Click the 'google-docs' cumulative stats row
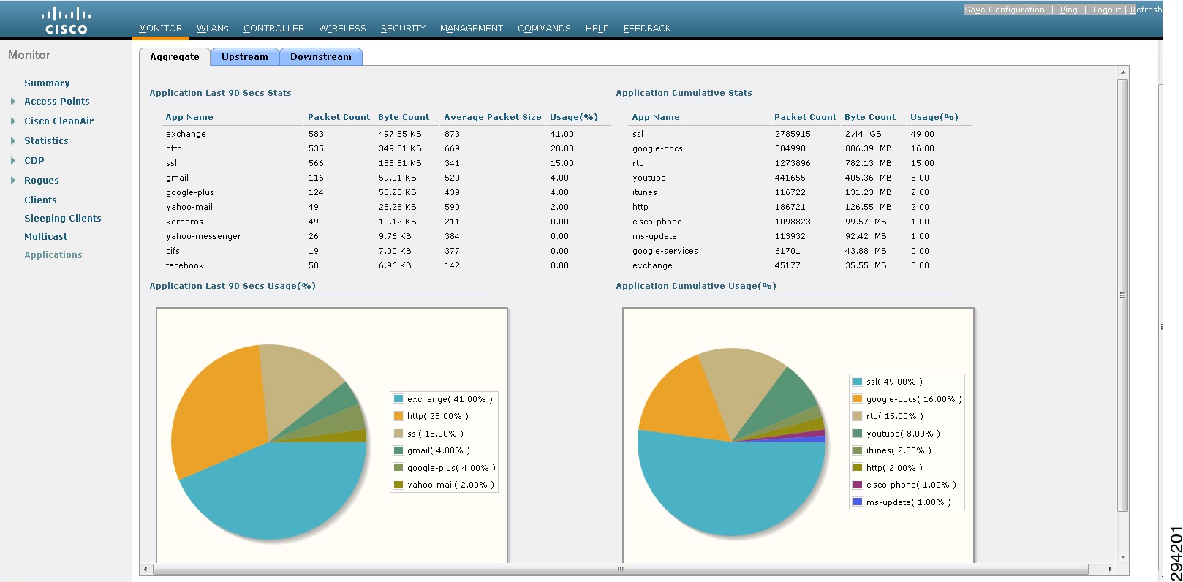 [800, 148]
